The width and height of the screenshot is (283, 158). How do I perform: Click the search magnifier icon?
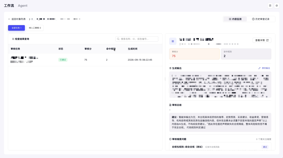point(118,39)
